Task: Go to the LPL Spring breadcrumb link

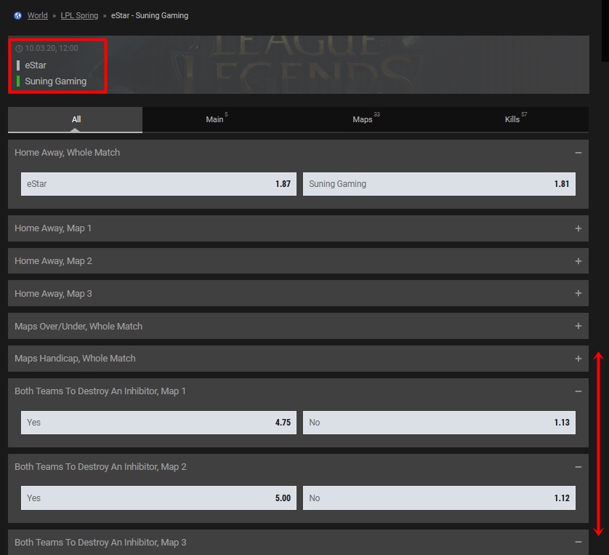Action: (x=79, y=15)
